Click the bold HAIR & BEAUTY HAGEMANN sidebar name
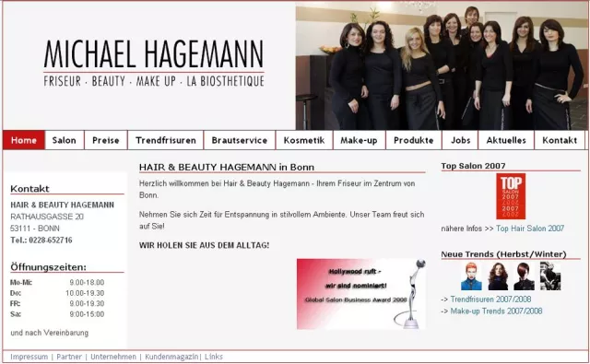Image resolution: width=590 pixels, height=364 pixels. coord(62,205)
